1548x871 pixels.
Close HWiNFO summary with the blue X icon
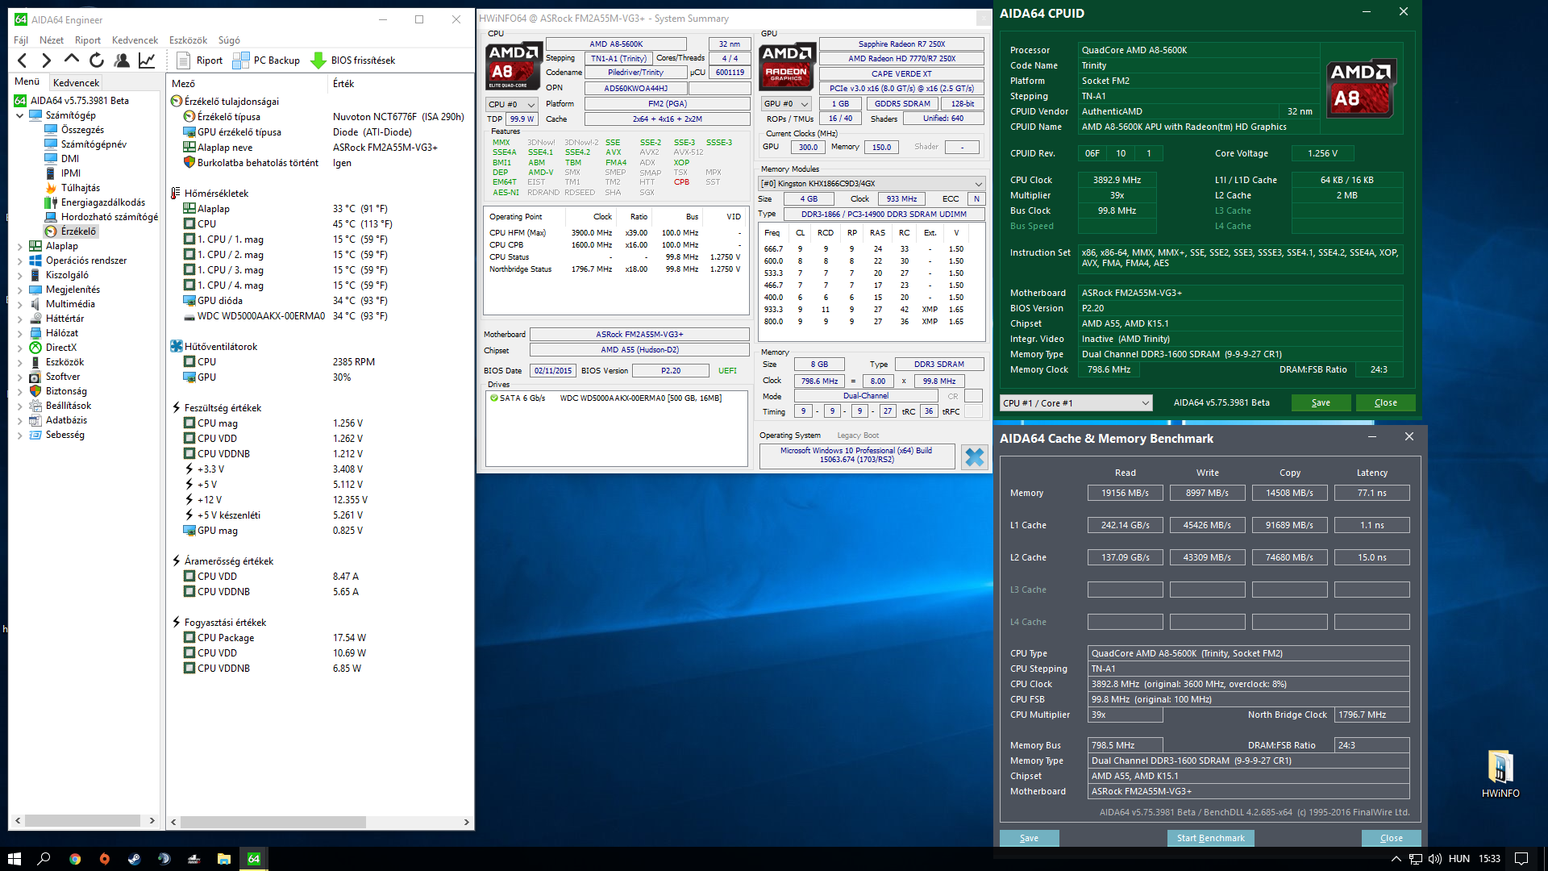pyautogui.click(x=975, y=457)
